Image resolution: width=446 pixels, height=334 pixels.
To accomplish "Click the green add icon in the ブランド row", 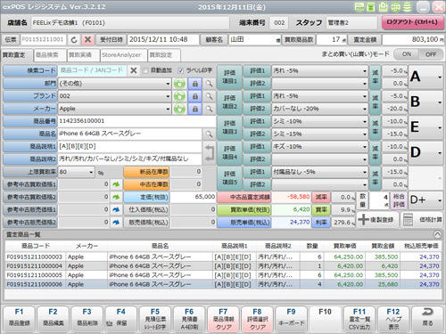I will pos(179,96).
